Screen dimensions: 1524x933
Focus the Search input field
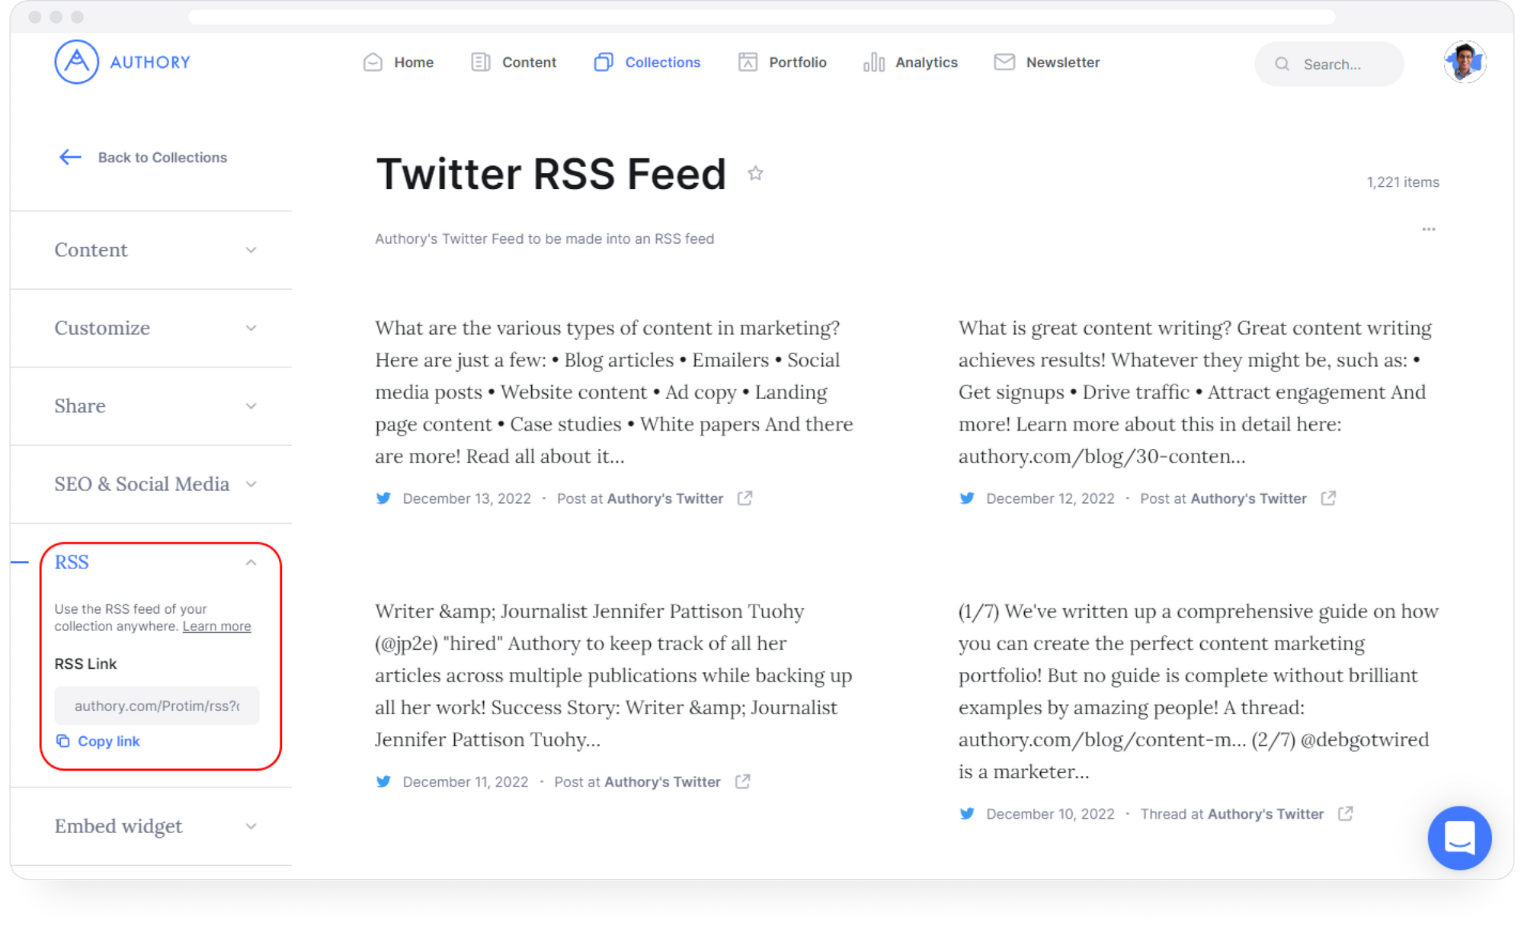(x=1329, y=64)
